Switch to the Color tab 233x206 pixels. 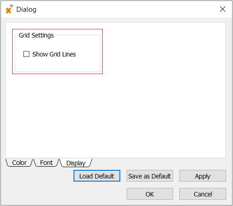(x=19, y=163)
